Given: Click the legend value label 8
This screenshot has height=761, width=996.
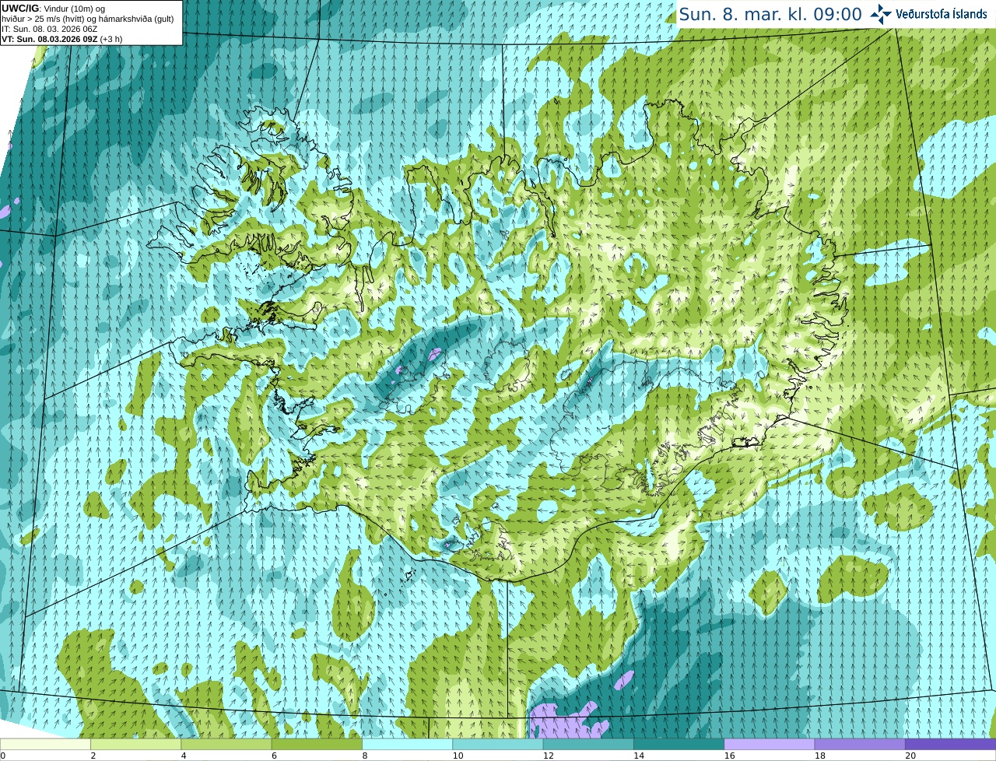Looking at the screenshot, I should (365, 756).
